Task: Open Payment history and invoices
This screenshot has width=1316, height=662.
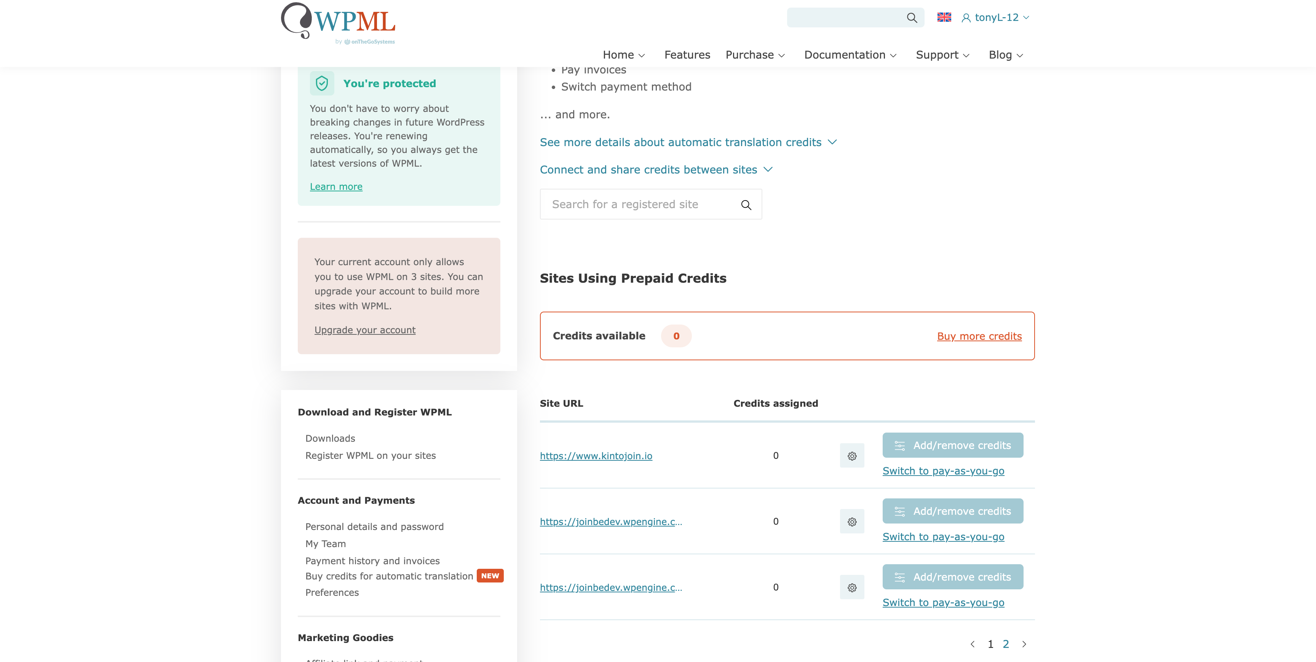Action: [372, 561]
